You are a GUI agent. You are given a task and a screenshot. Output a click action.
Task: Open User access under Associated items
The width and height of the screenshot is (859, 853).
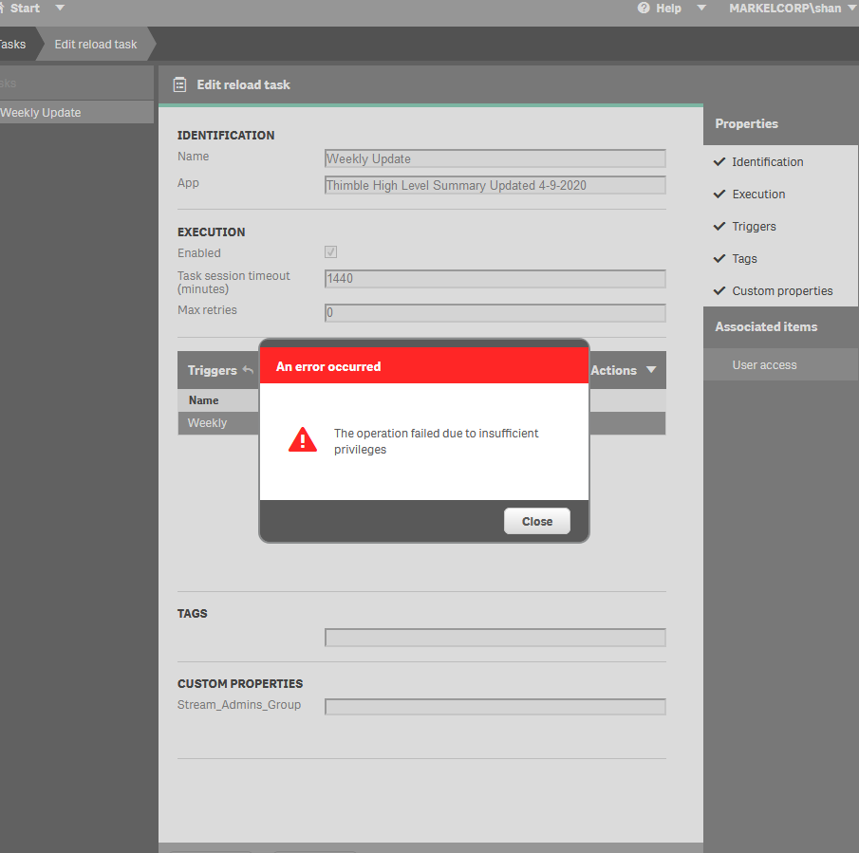point(764,365)
